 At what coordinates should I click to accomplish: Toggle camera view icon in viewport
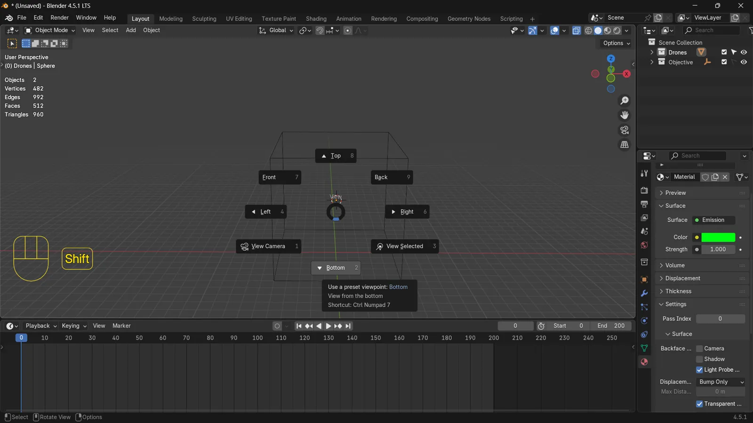625,130
